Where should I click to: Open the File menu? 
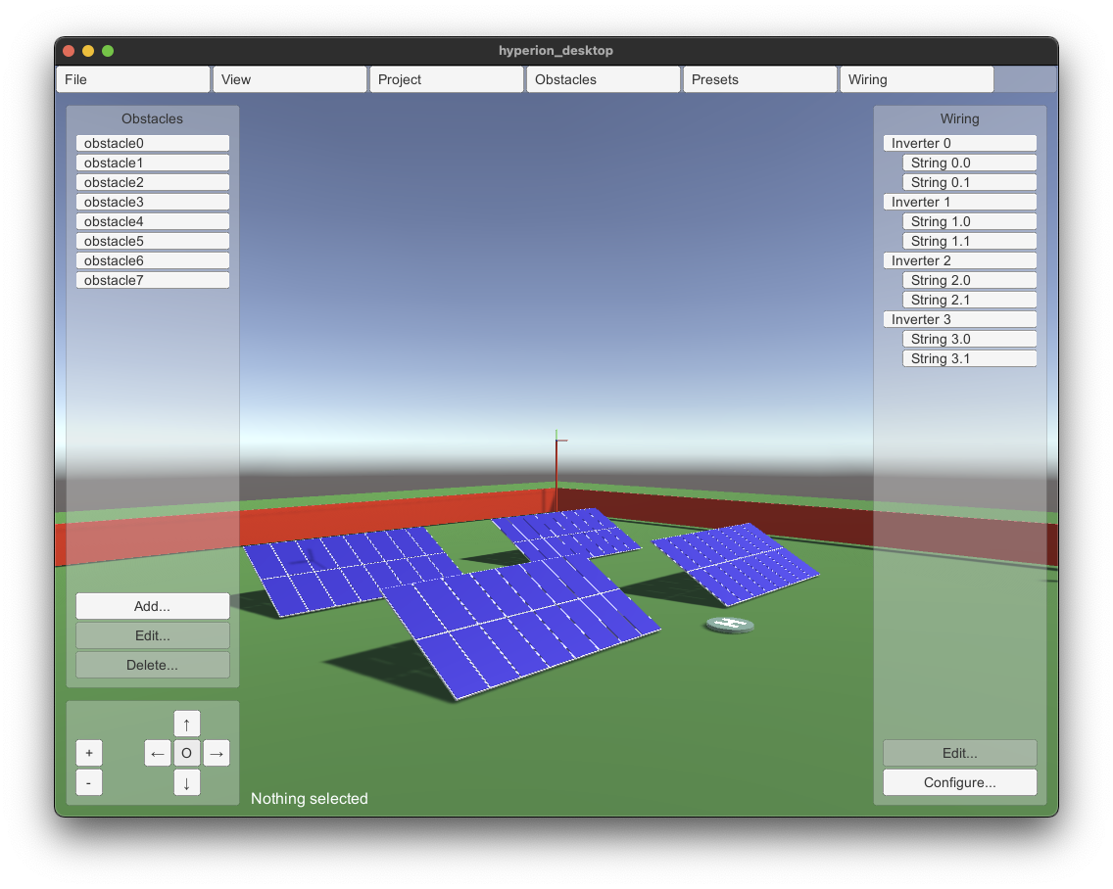tap(133, 79)
